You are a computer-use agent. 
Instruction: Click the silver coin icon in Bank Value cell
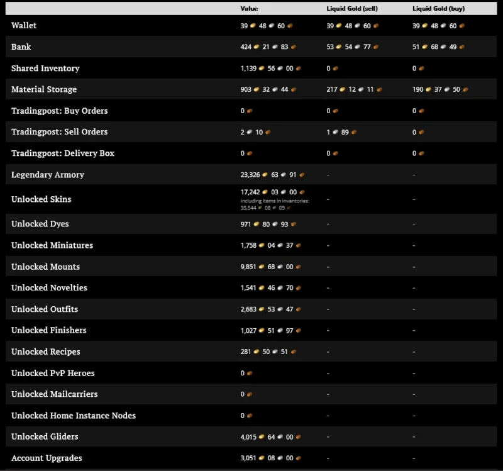(275, 47)
